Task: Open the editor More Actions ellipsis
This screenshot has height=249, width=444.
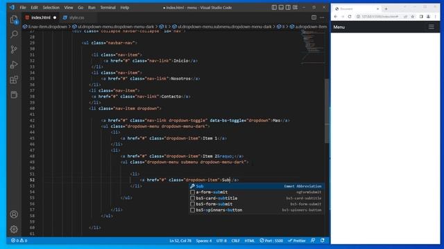Action: coord(322,17)
